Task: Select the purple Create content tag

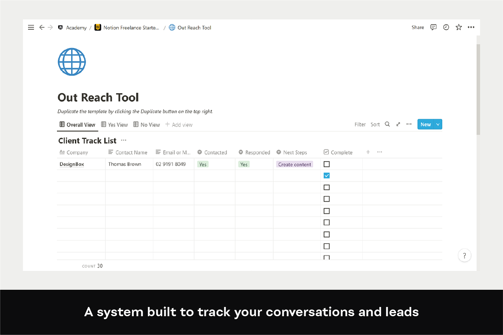Action: (x=295, y=165)
